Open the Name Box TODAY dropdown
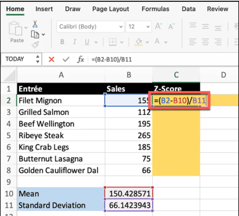The width and height of the screenshot is (239, 216). 38,59
